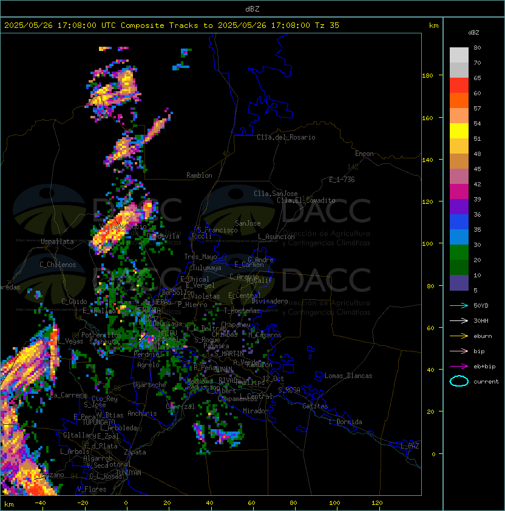Click the 'Zapata' map label
This screenshot has width=505, height=511.
pos(135,452)
